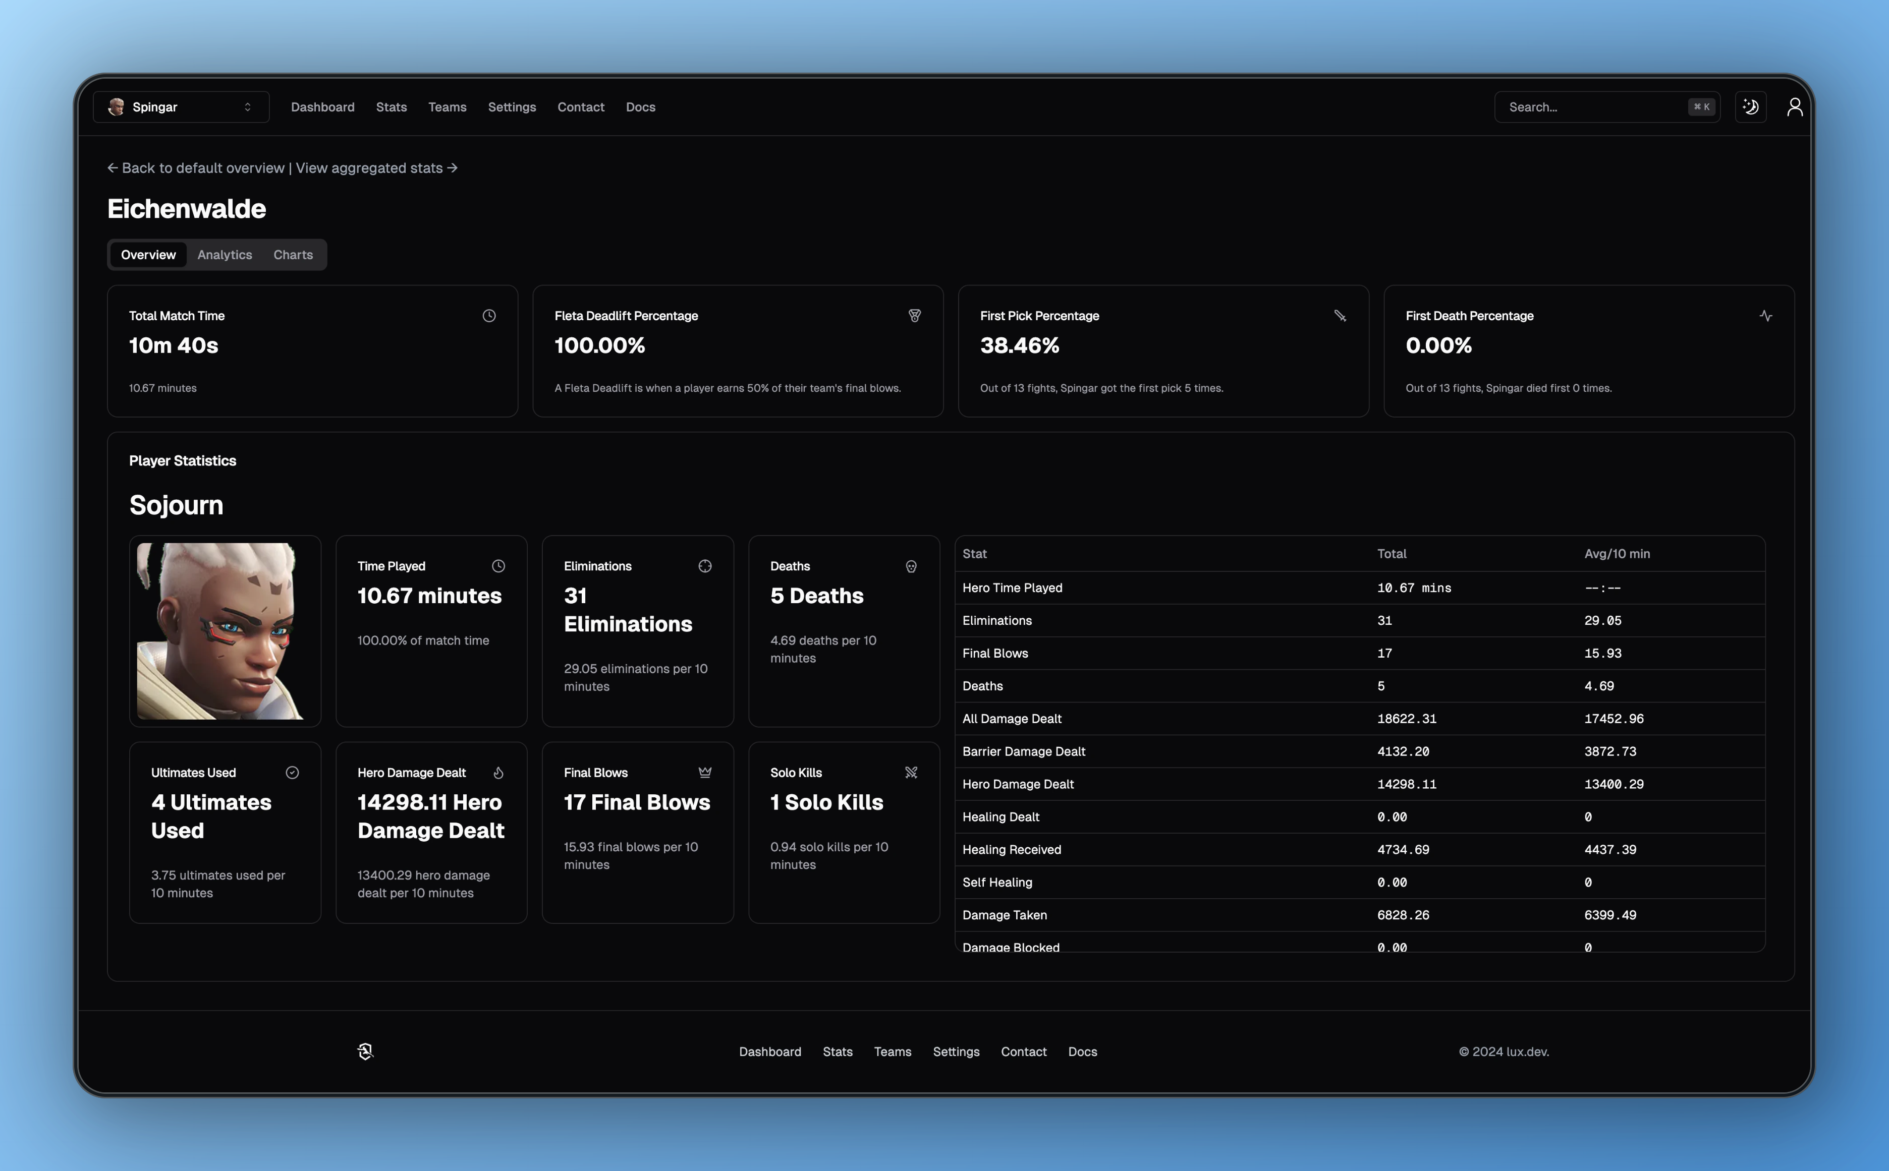This screenshot has width=1889, height=1171.
Task: Toggle the dark mode theme button
Action: tap(1750, 107)
